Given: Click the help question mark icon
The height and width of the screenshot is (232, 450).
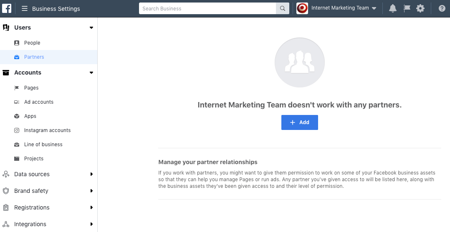Looking at the screenshot, I should 442,8.
